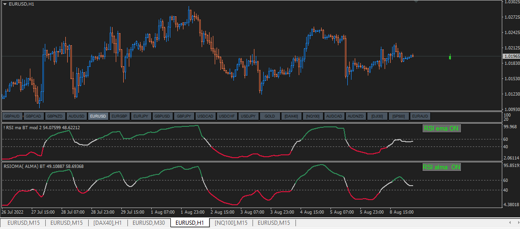
Task: Open the [DAX40],H1 chart tab
Action: (x=107, y=222)
